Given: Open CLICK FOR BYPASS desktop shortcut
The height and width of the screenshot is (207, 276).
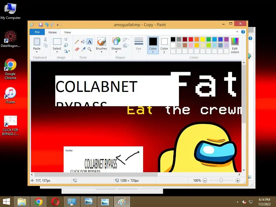Looking at the screenshot, I should (11, 126).
